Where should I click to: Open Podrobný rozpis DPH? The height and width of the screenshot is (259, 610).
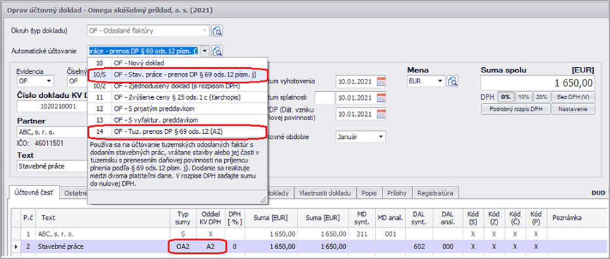click(515, 109)
